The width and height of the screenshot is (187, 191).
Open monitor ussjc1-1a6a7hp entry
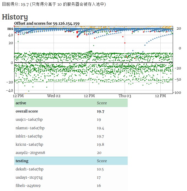pyautogui.click(x=30, y=120)
